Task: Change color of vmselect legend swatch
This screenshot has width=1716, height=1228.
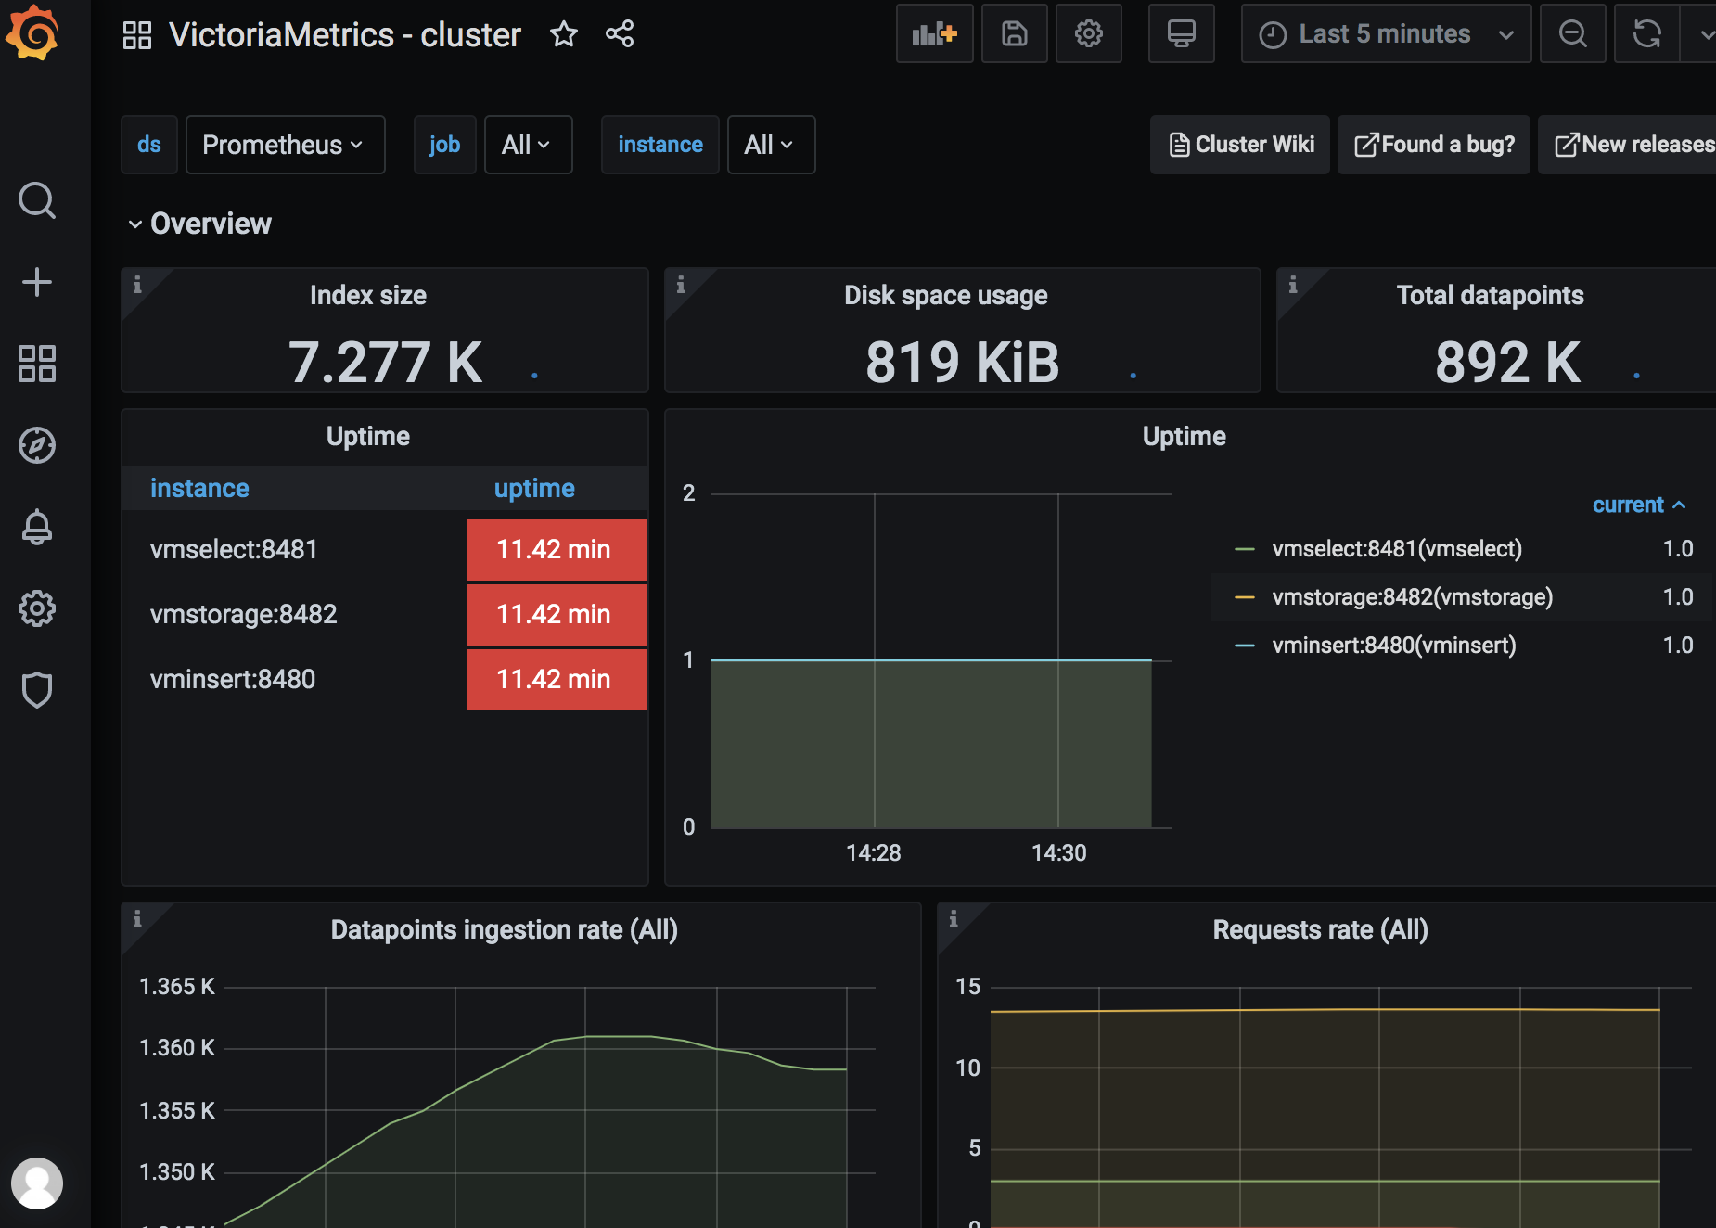Action: [1245, 549]
